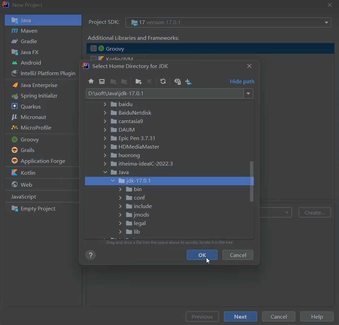Open path history dropdown arrow

(248, 93)
